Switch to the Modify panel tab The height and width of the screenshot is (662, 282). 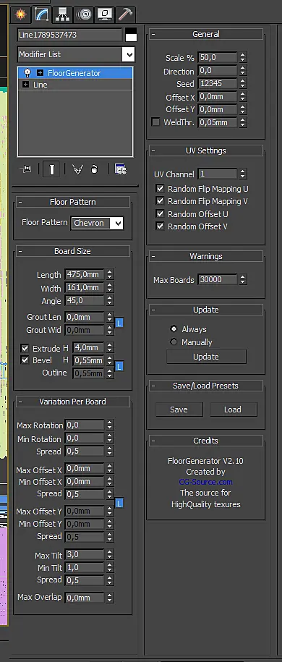41,14
